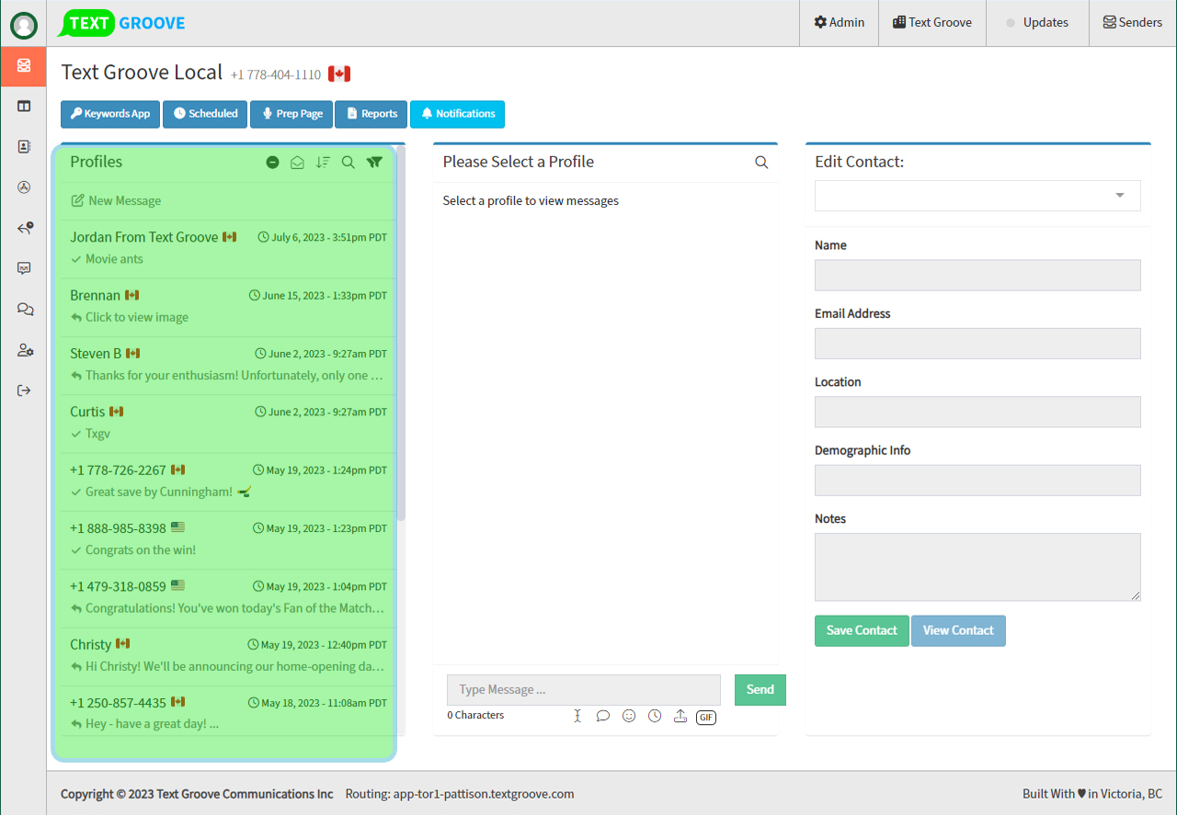
Task: Open the two-column layout icon in the sidebar
Action: pos(24,106)
